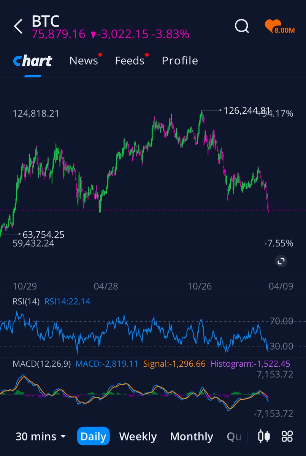Tap the Signal:-1,296.66 value

coord(174,364)
